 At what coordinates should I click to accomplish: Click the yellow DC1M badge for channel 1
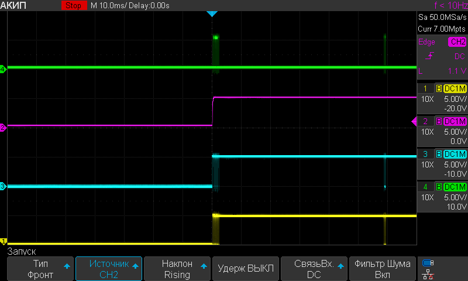point(455,88)
